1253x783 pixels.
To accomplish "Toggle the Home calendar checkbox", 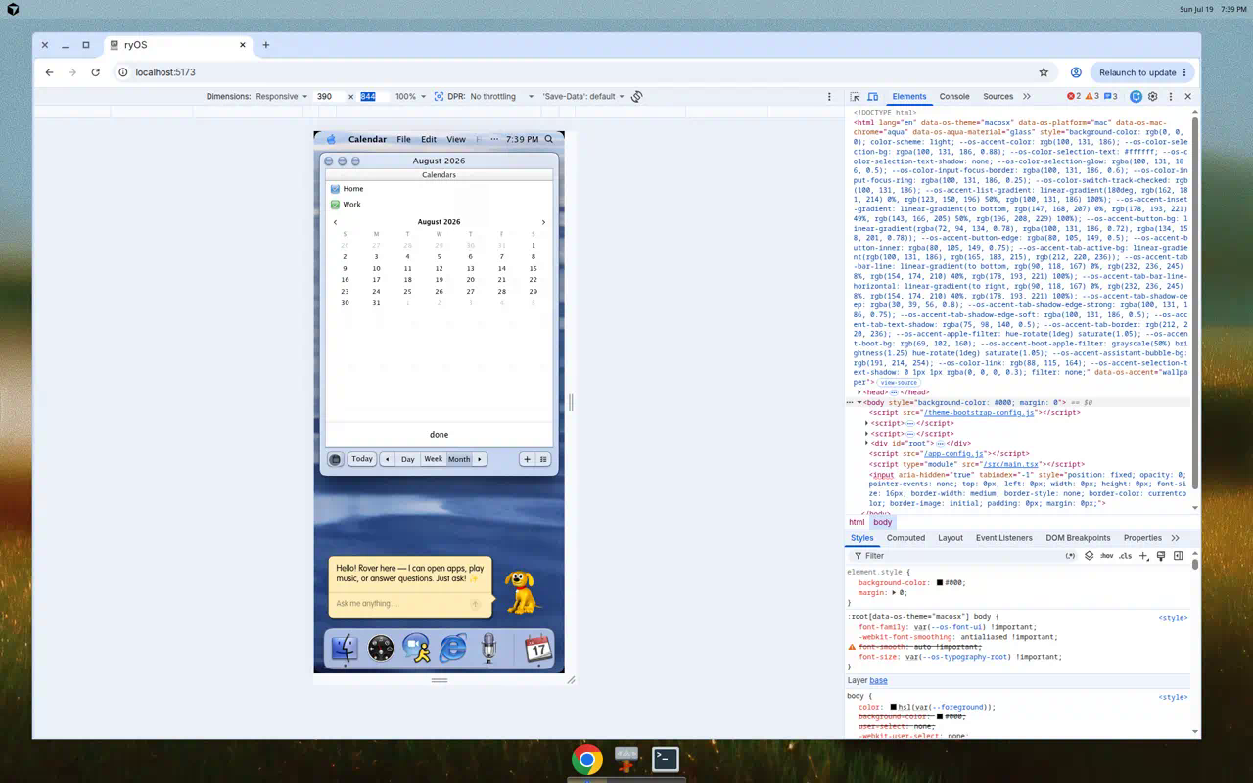I will (336, 189).
